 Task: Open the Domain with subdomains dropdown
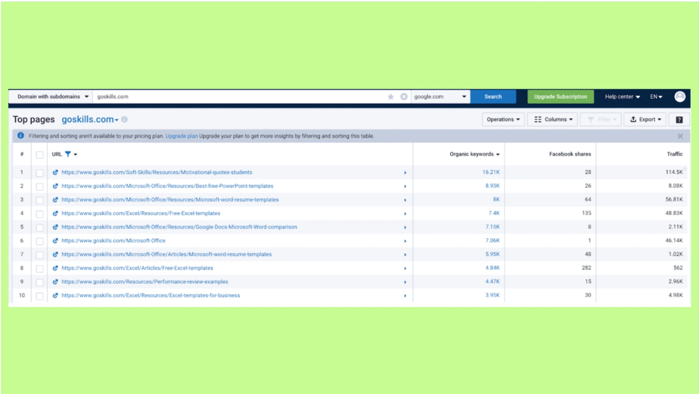coord(53,97)
